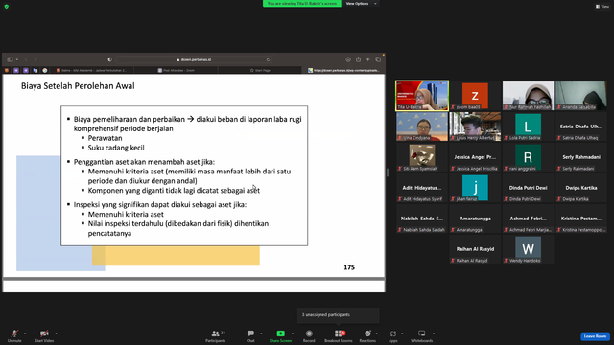Click Jessica Angel Priscillia's name tile
The image size is (614, 345).
475,157
